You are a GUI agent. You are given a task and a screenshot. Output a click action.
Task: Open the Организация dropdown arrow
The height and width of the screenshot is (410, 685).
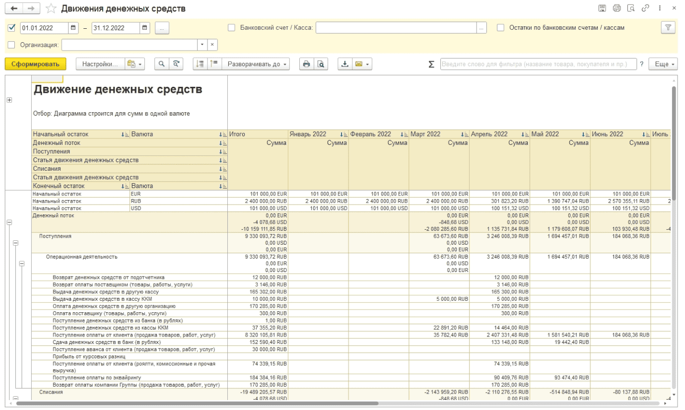pos(202,45)
